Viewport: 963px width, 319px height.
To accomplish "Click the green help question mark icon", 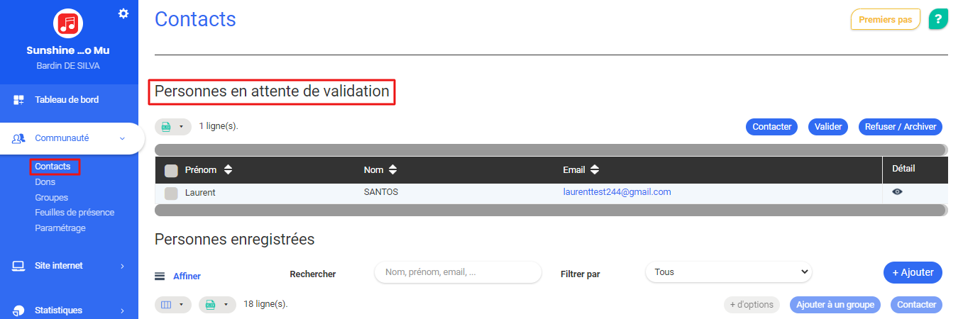I will [938, 19].
